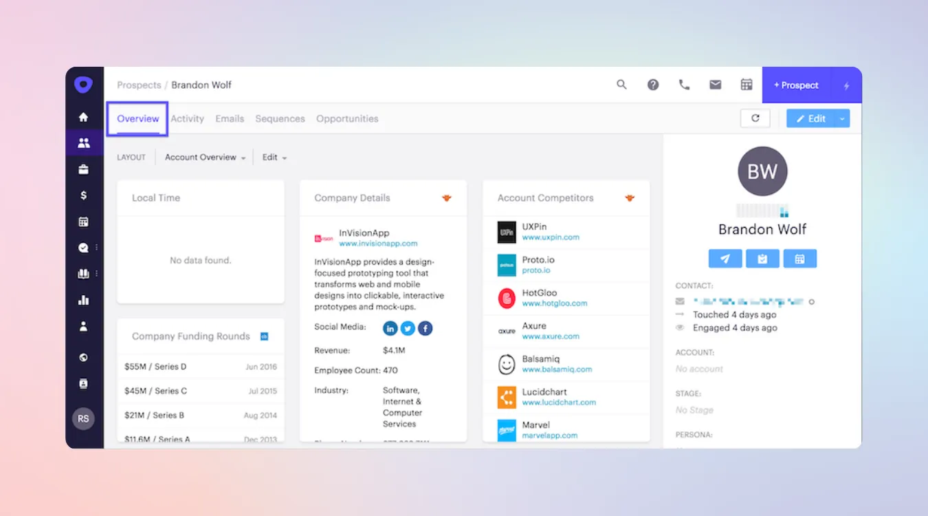Open www.balsamiq.com link
The width and height of the screenshot is (928, 516).
(557, 369)
